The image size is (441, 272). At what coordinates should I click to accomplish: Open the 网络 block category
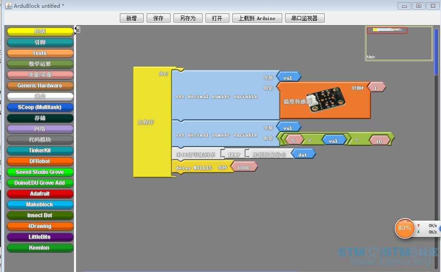point(40,129)
